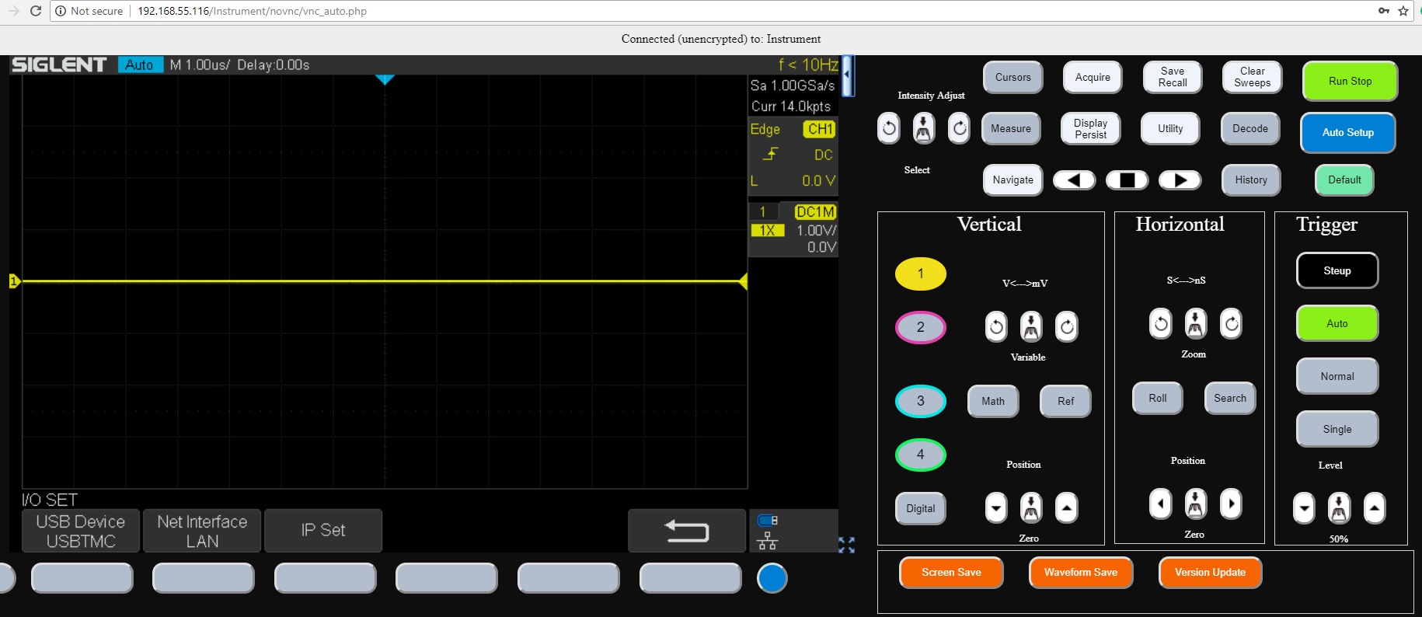
Task: Move Vertical Position up arrow
Action: point(1066,508)
